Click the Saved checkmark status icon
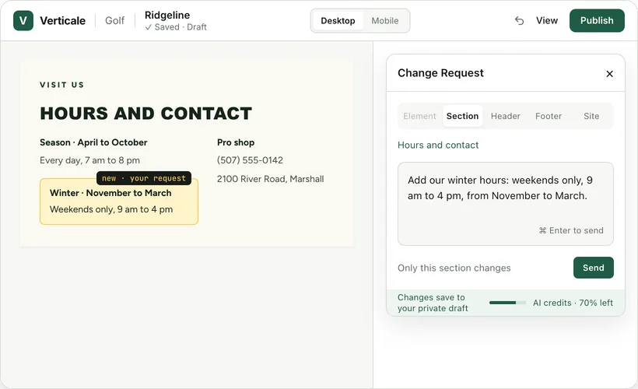Viewport: 638px width, 389px height. coord(149,27)
